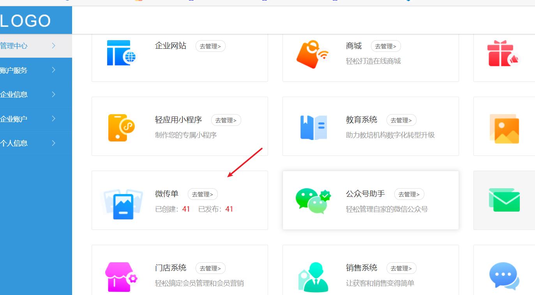Click the red 已发布 count 41
The height and width of the screenshot is (295, 535).
pyautogui.click(x=229, y=208)
